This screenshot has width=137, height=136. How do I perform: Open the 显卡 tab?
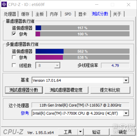pyautogui.click(x=82, y=14)
